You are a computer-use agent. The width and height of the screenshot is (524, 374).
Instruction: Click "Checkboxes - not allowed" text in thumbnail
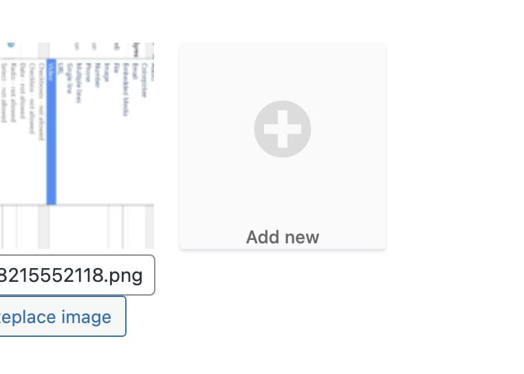point(41,102)
